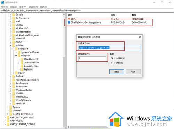The width and height of the screenshot is (174, 129).
Task: Select the SyncEngines folder icon
Action: tap(14, 83)
